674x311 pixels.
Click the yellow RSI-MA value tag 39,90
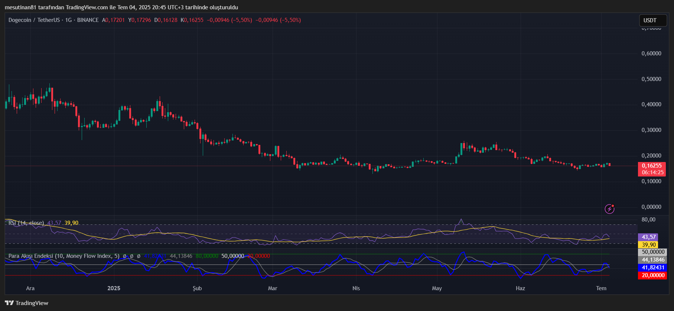tap(648, 244)
